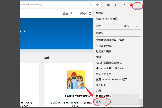Click the 家庭 heading text
The width and height of the screenshot is (162, 108).
coord(47,58)
